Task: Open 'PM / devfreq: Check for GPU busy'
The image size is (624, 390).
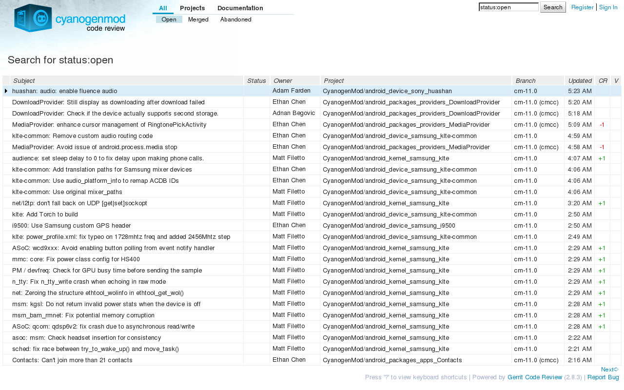Action: pyautogui.click(x=107, y=271)
